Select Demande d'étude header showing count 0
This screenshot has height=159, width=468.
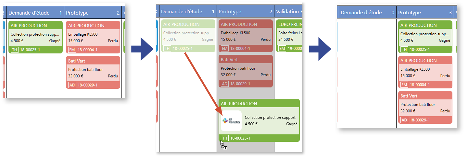368,13
